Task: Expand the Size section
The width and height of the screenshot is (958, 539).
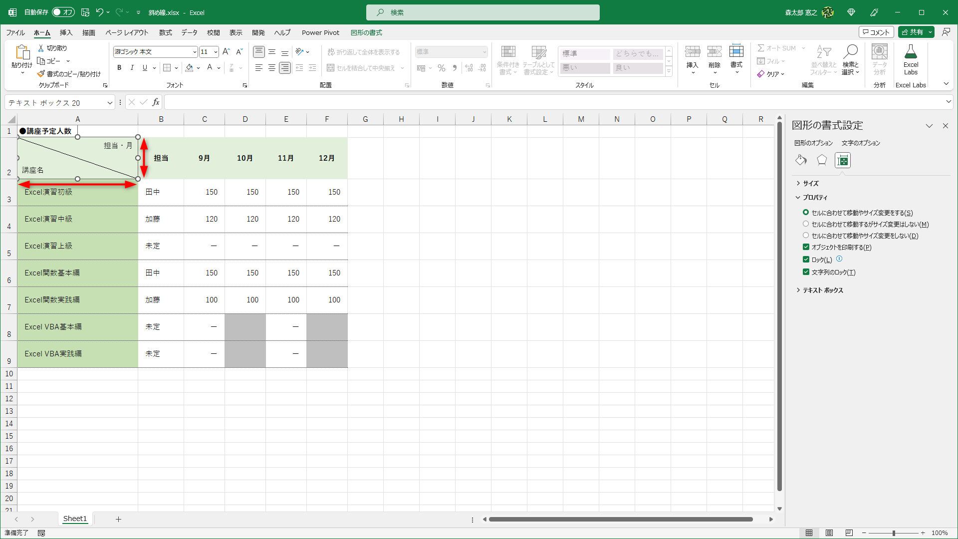Action: 810,183
